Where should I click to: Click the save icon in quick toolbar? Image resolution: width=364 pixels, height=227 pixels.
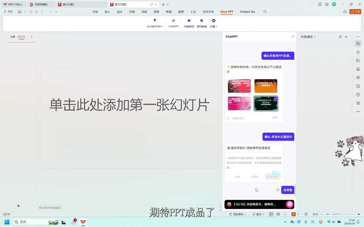pyautogui.click(x=20, y=12)
